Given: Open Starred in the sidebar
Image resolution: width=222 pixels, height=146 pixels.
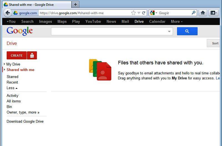Looking at the screenshot, I should 12,77.
